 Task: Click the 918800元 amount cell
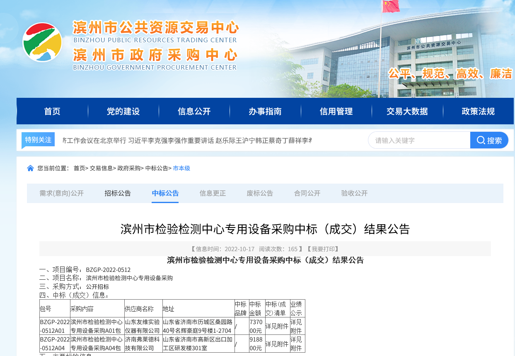[x=256, y=344]
